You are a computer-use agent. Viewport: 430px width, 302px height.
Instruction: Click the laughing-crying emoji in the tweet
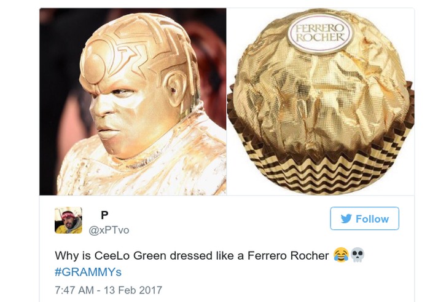(x=341, y=255)
